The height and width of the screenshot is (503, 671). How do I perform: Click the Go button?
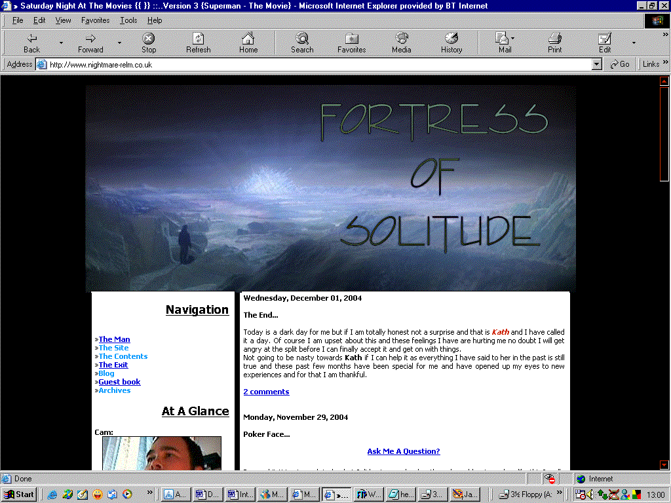[x=620, y=64]
